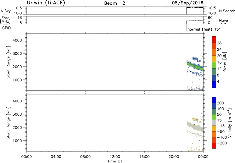
Task: Click the 'Freq. [MHz]' axis label
Action: coord(5,20)
